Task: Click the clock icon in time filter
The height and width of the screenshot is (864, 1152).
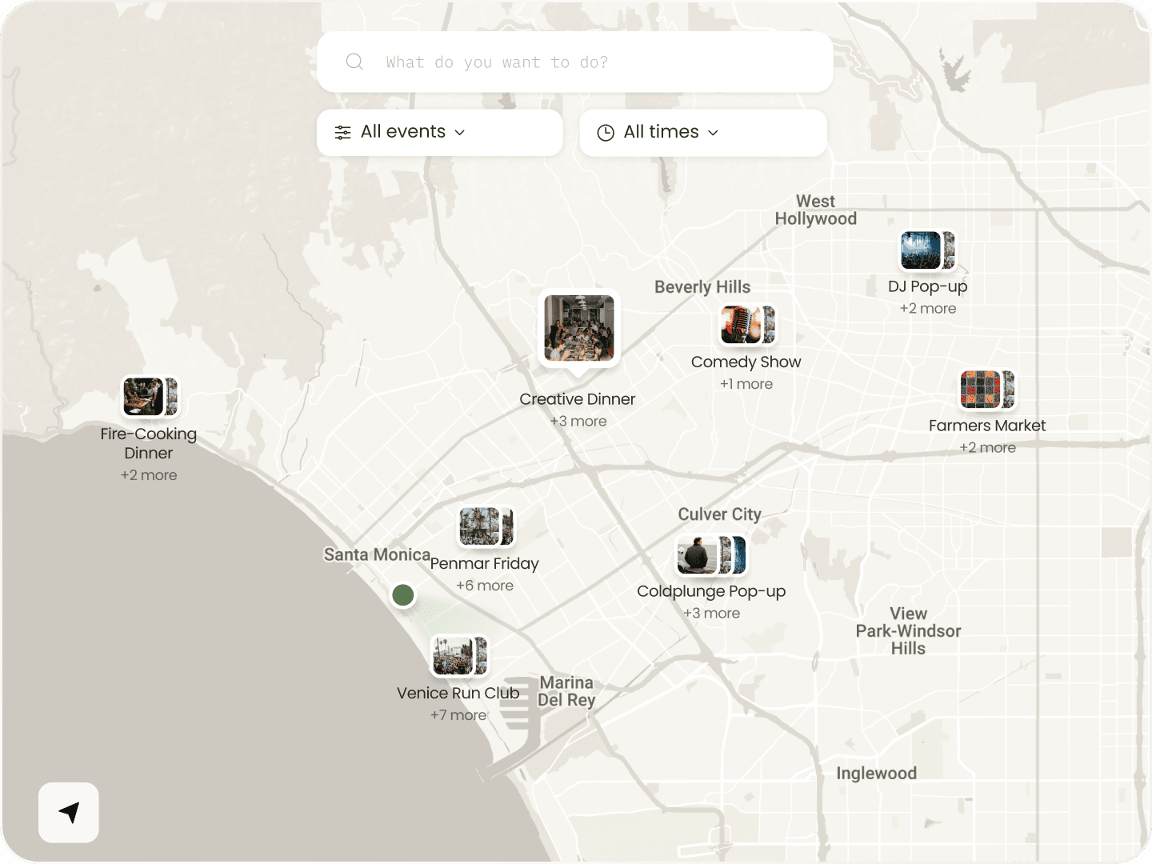Action: tap(606, 133)
